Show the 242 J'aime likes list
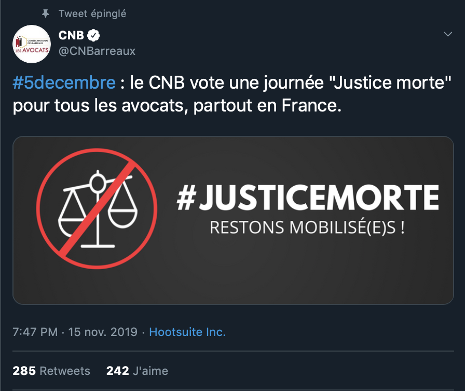The image size is (465, 391). [137, 371]
